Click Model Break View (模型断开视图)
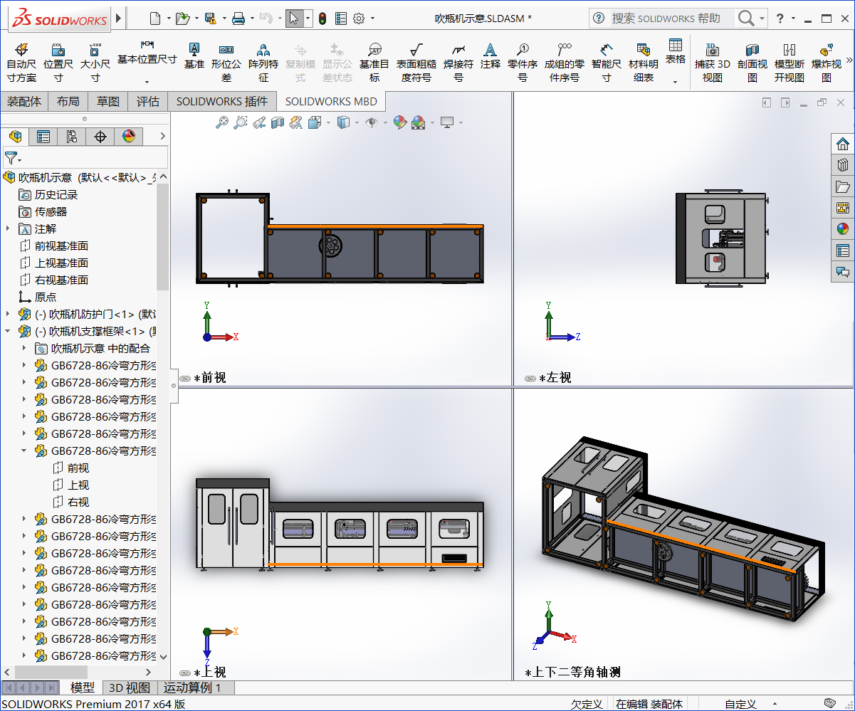Viewport: 855px width, 711px height. point(790,62)
